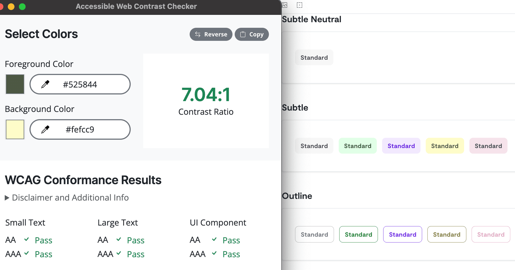
Task: Click the purple Outline Standard button
Action: point(402,234)
